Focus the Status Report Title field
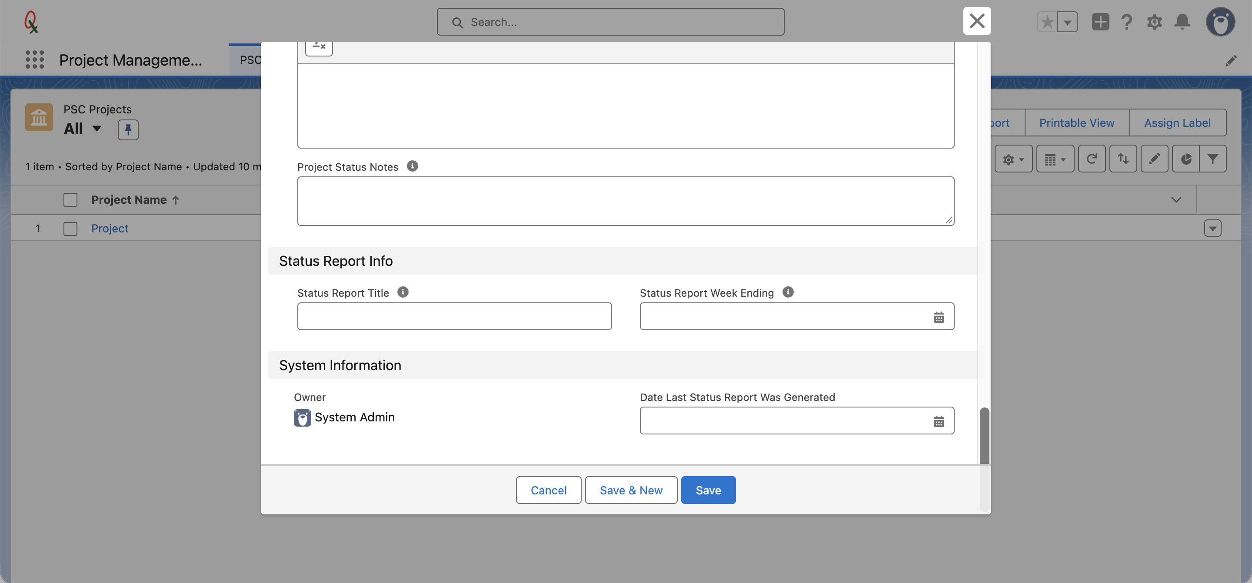This screenshot has height=583, width=1252. (x=454, y=316)
